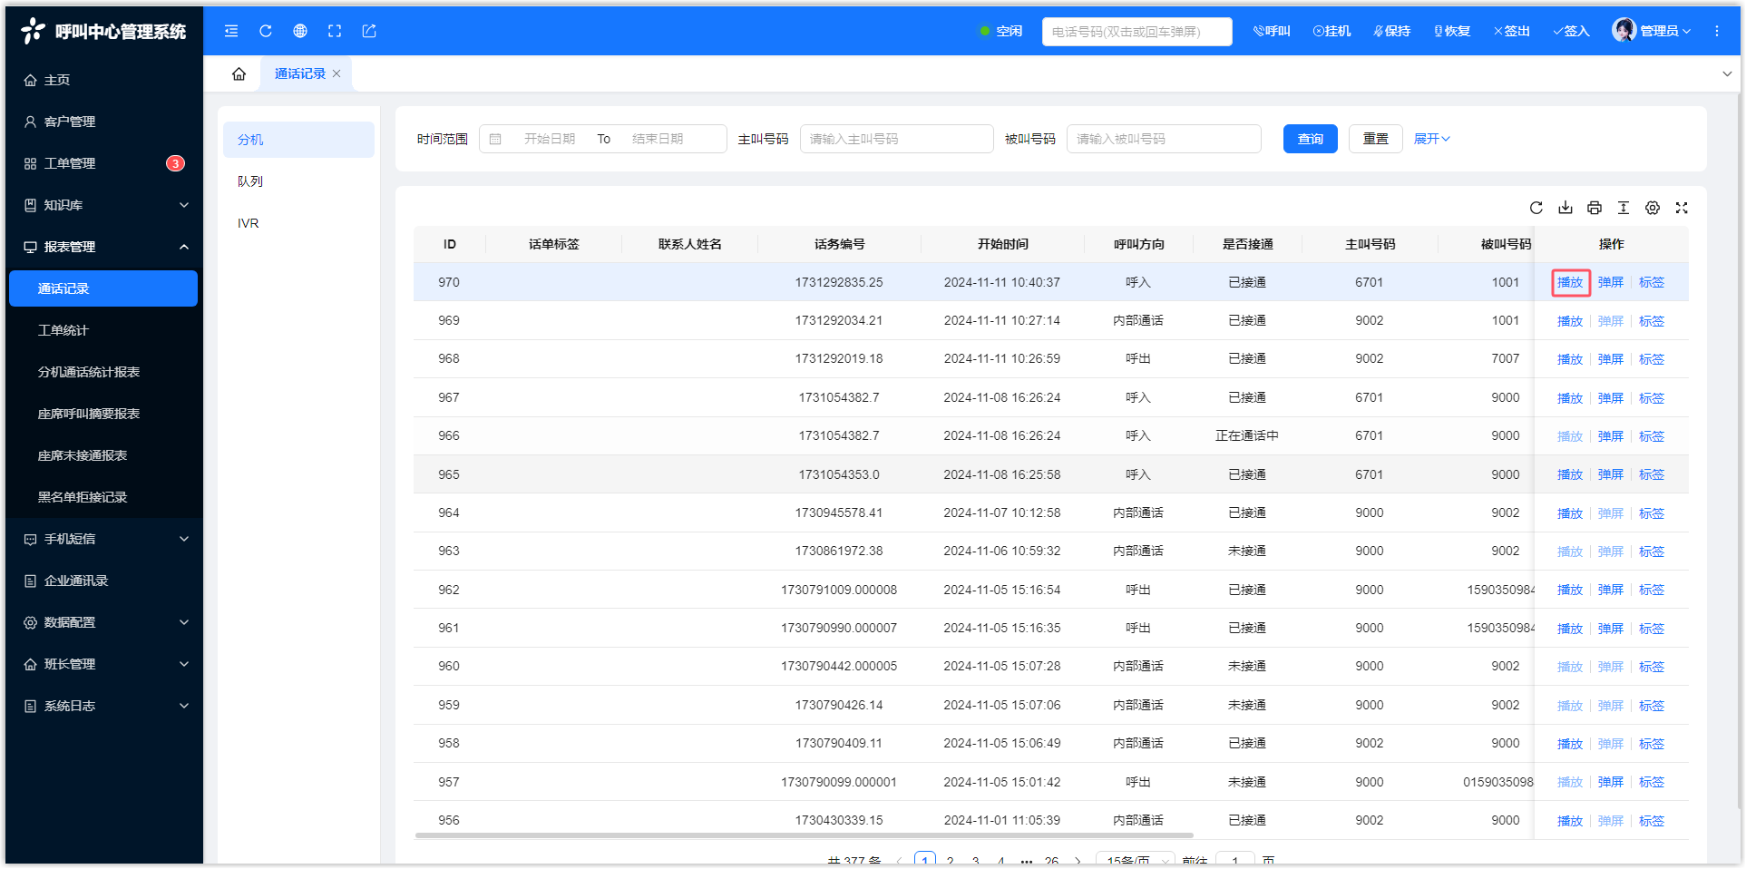The image size is (1746, 869).
Task: Play recording for record ID 970
Action: [1570, 282]
